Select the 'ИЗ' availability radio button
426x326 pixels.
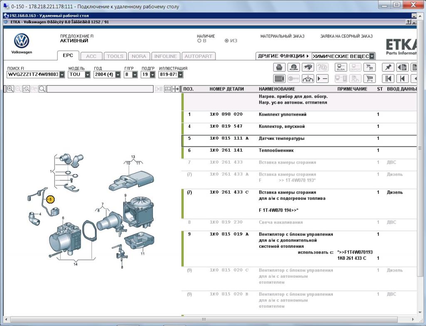tap(227, 41)
